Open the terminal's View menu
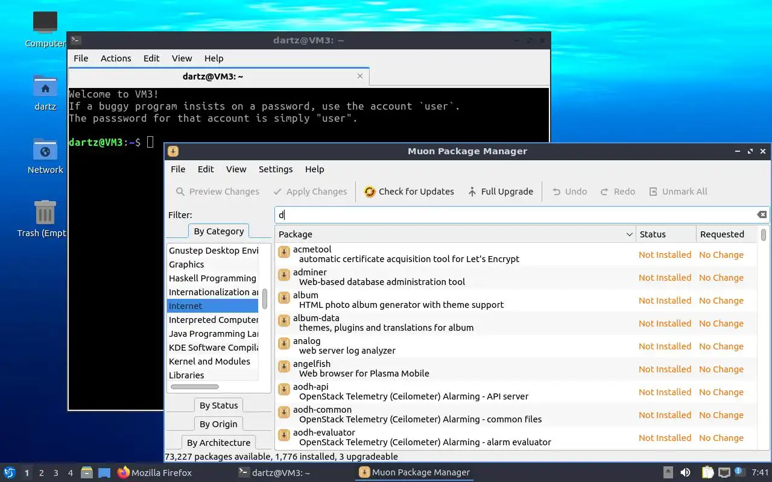Viewport: 772px width, 482px height. coord(182,58)
